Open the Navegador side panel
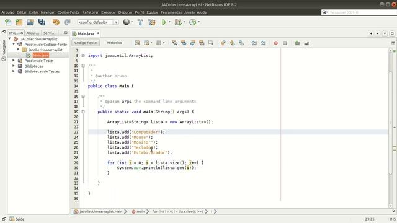This screenshot has height=223, width=397. click(4, 51)
